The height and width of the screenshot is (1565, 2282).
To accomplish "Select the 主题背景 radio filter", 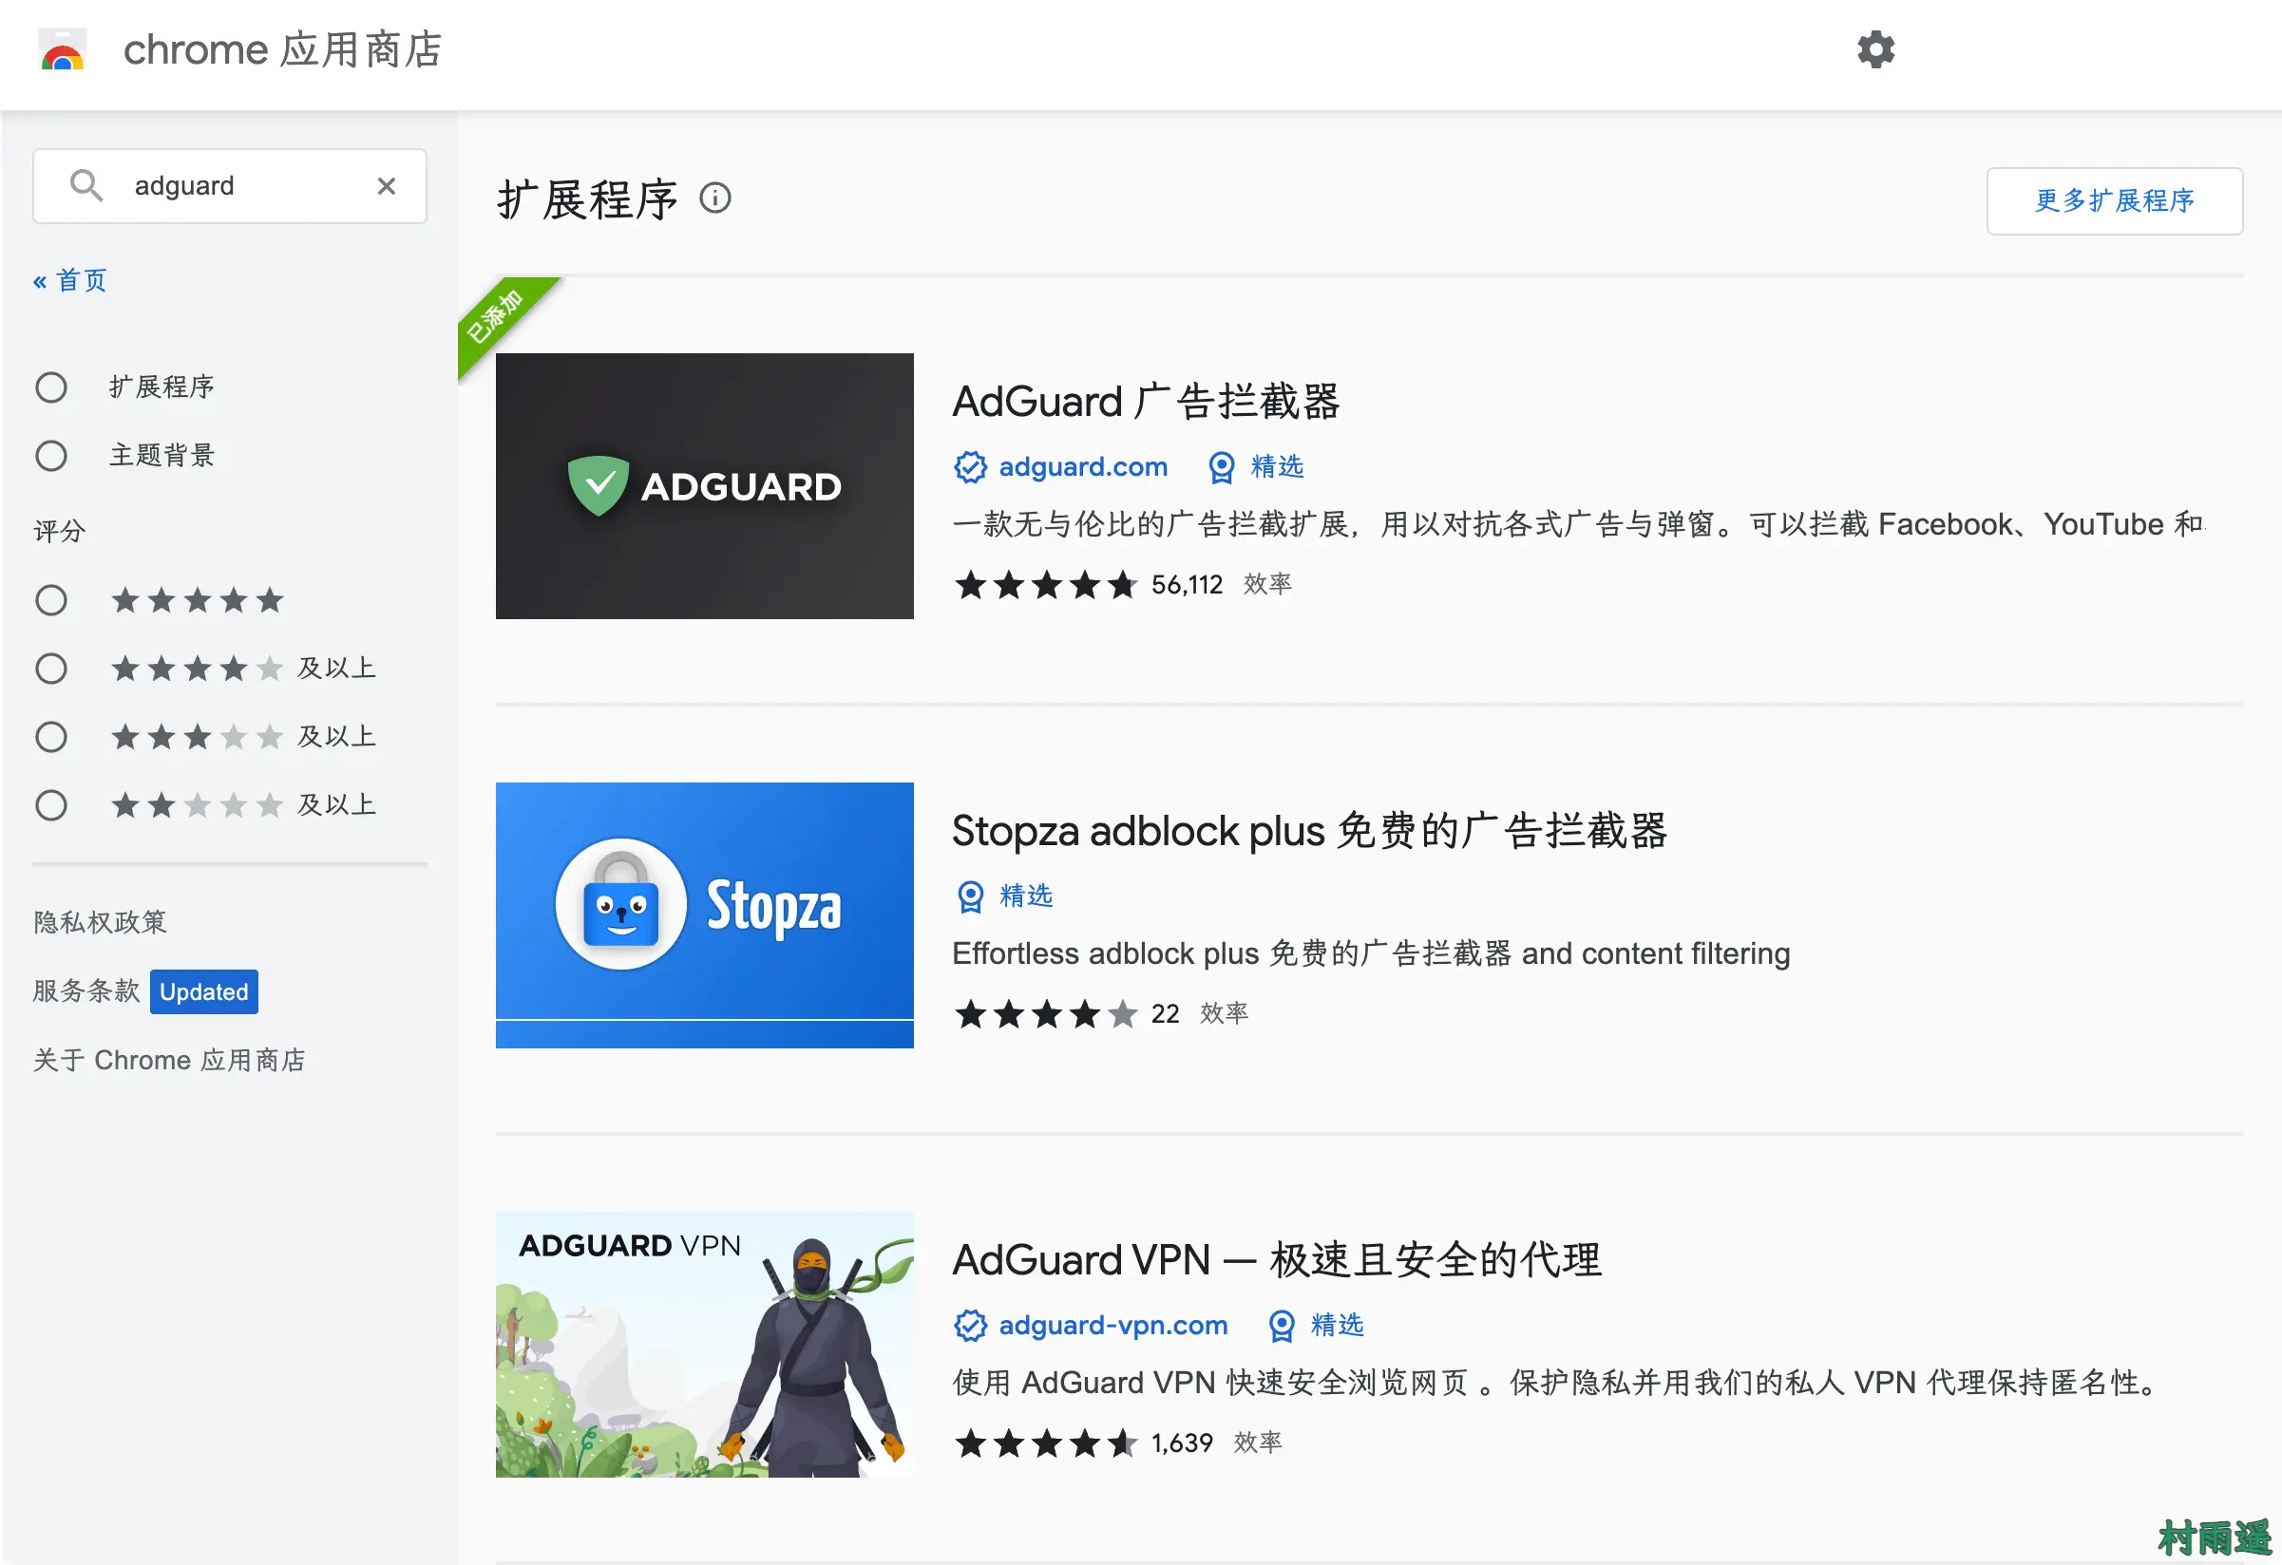I will [x=51, y=456].
